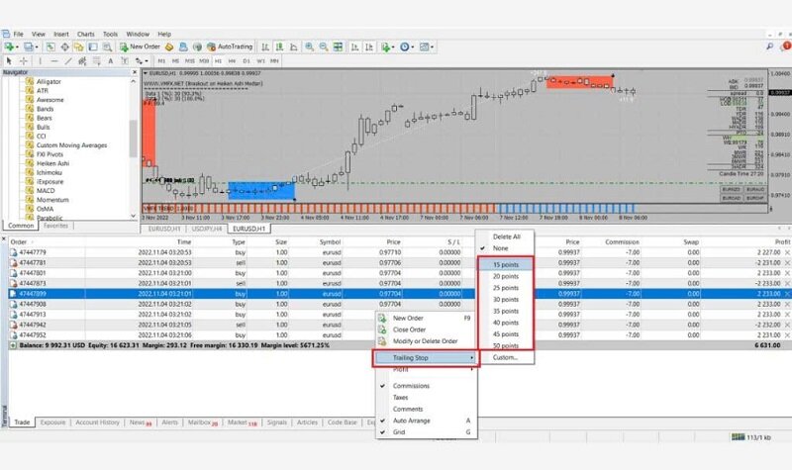Switch to the Account History tab
This screenshot has width=792, height=470.
click(x=97, y=423)
